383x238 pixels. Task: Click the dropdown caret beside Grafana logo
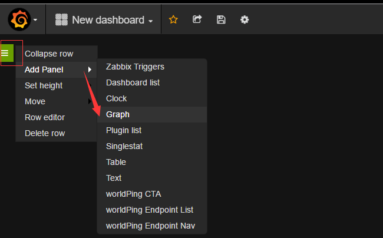(x=35, y=20)
